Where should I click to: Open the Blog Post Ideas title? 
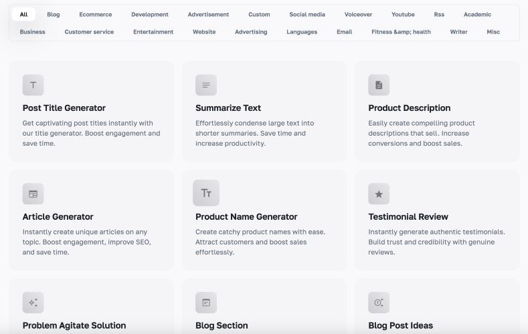400,325
